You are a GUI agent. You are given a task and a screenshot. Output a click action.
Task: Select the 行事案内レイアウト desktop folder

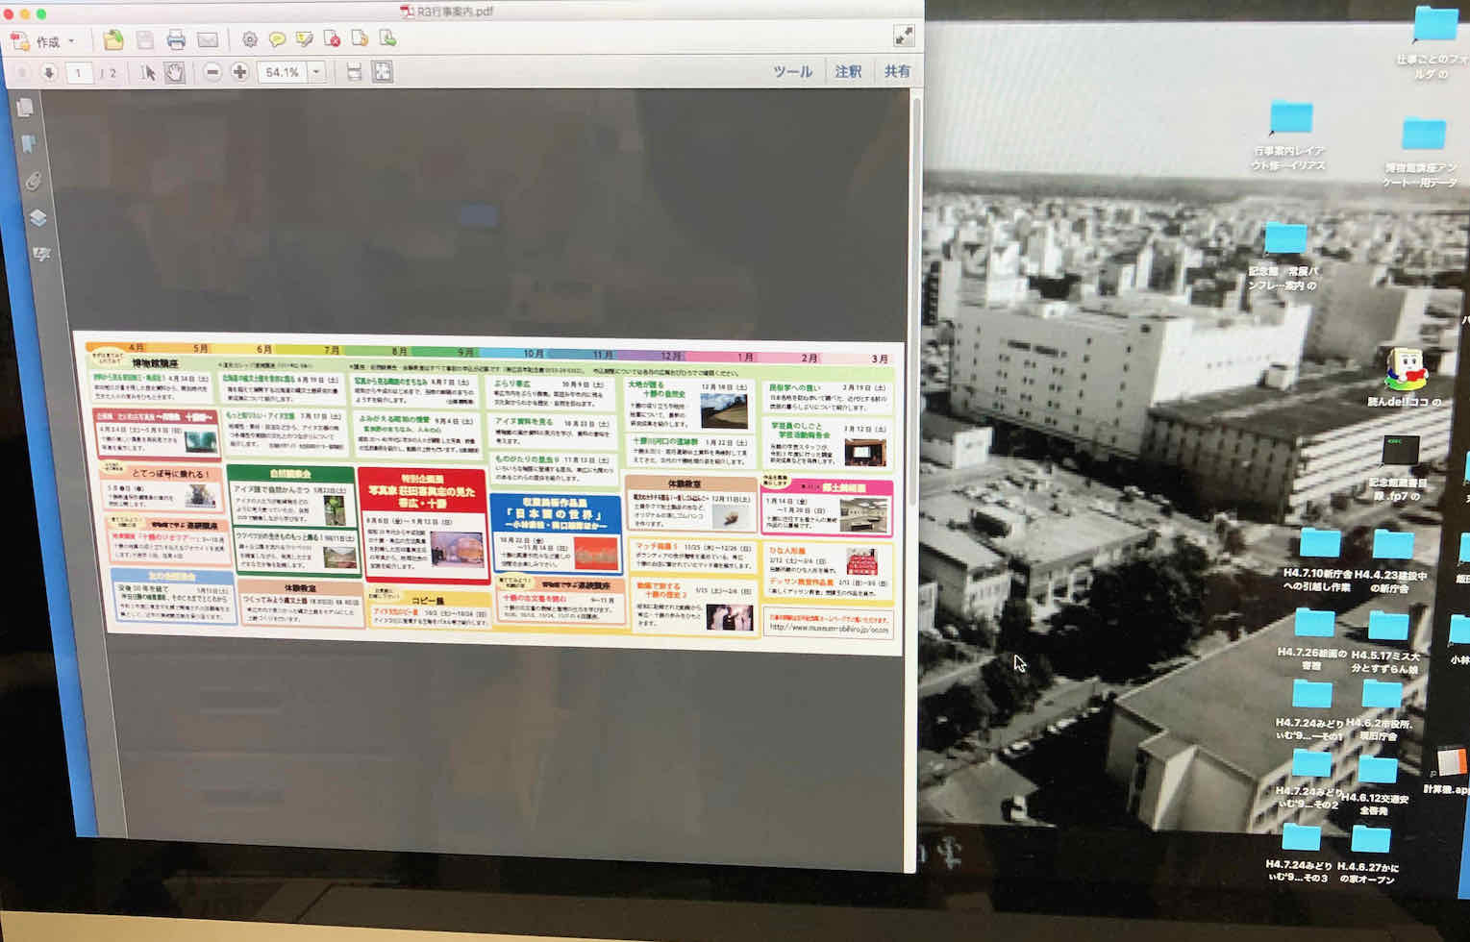(1290, 135)
